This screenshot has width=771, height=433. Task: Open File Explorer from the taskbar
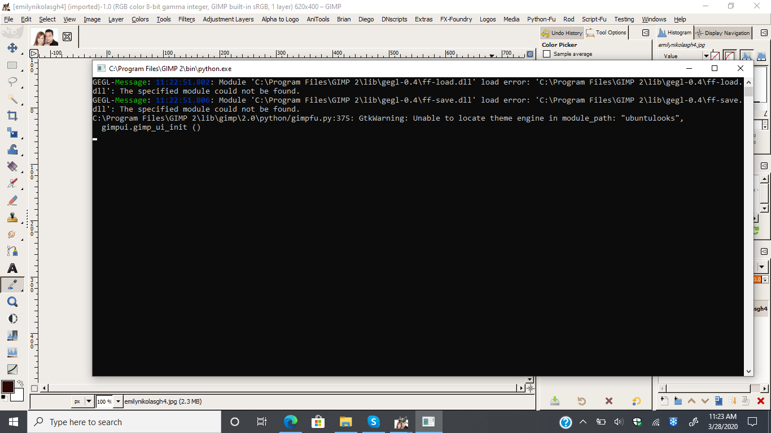[x=345, y=422]
